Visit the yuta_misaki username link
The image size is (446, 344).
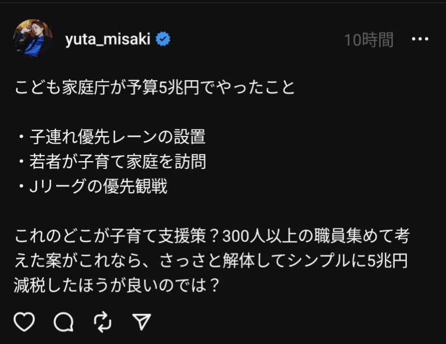pos(108,39)
